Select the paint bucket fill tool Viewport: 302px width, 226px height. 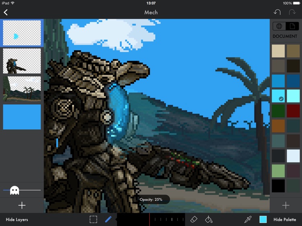tap(209, 219)
